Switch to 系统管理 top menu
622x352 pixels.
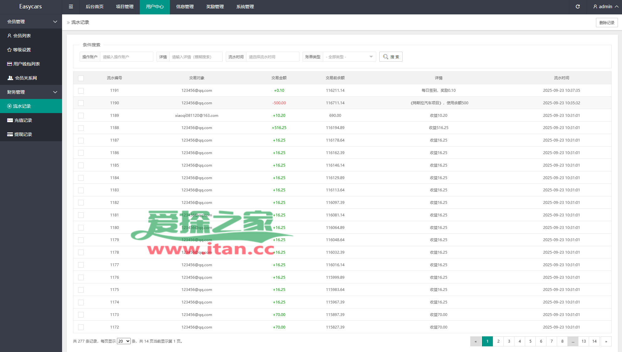point(245,7)
